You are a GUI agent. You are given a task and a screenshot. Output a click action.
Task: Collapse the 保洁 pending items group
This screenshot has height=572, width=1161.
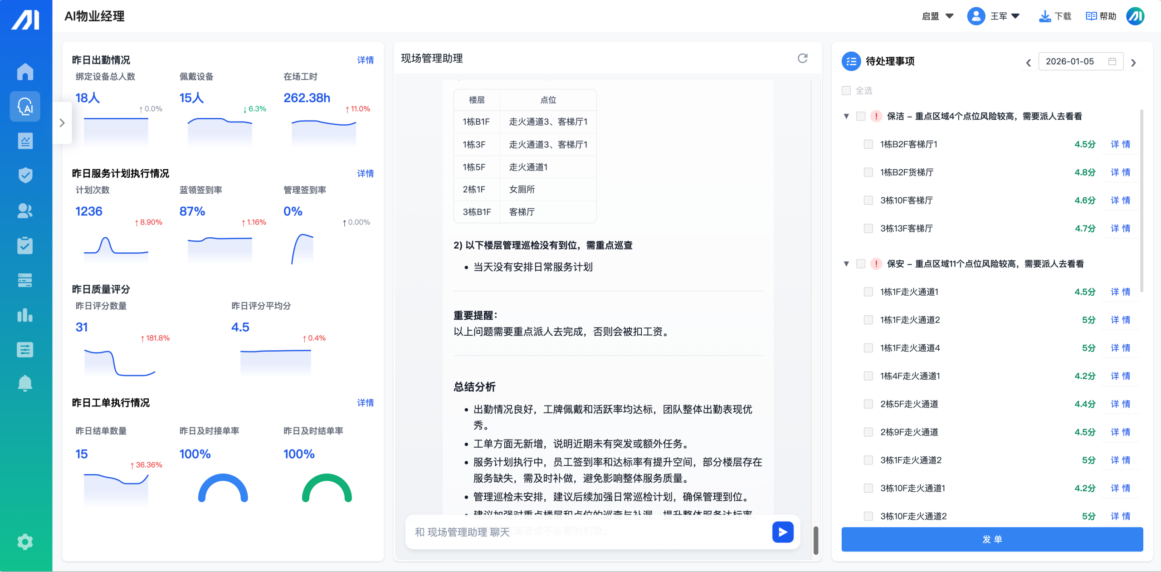[x=845, y=116]
